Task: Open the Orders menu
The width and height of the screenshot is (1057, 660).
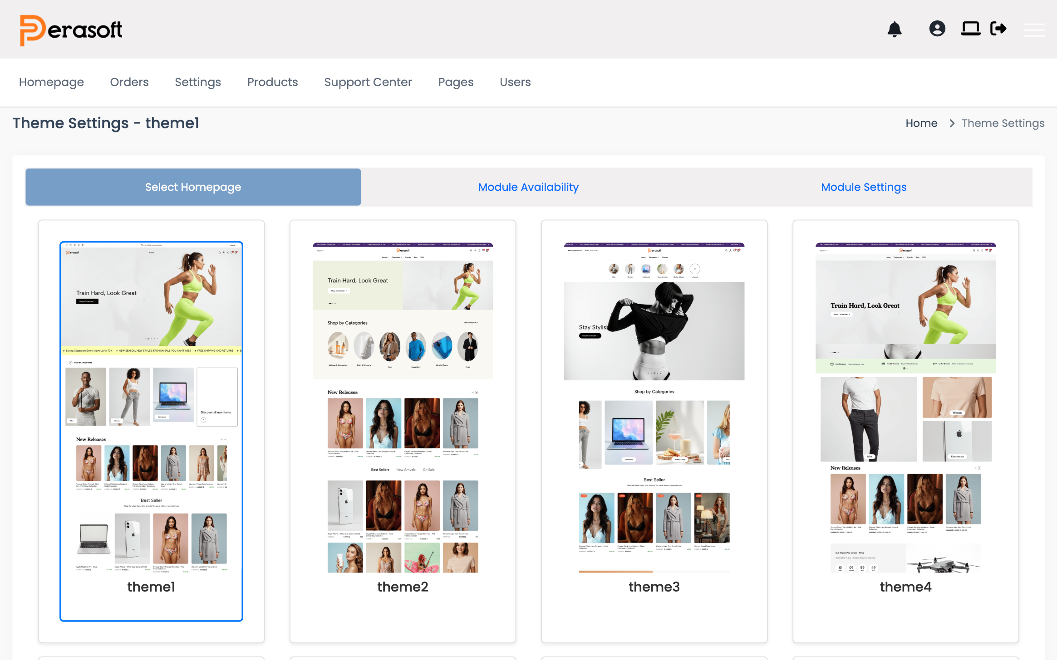Action: pyautogui.click(x=129, y=82)
